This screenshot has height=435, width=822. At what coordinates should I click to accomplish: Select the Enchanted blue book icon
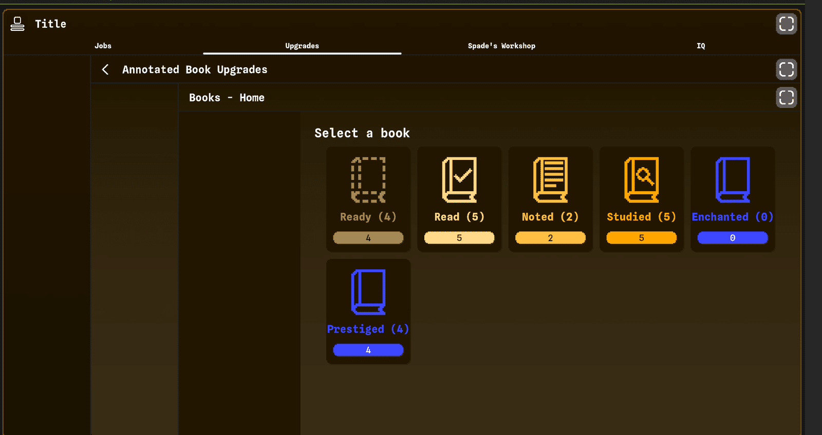click(x=733, y=180)
